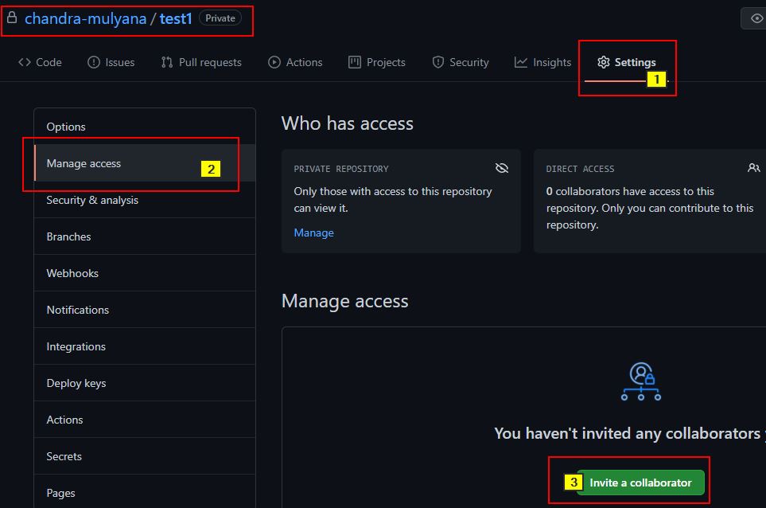
Task: Click the Manage visibility link
Action: click(x=313, y=233)
